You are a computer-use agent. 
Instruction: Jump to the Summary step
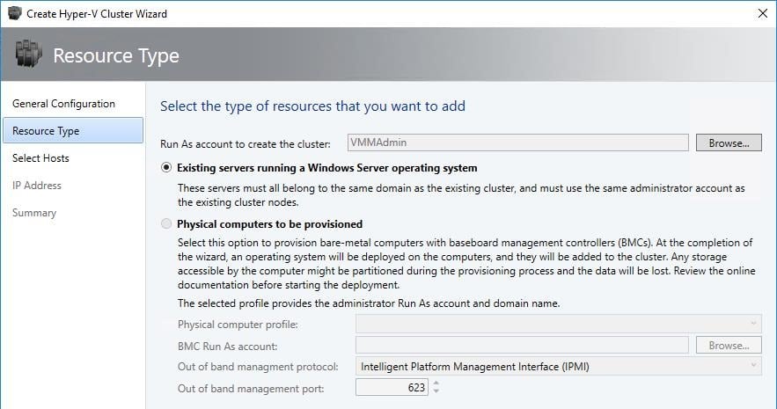click(34, 213)
